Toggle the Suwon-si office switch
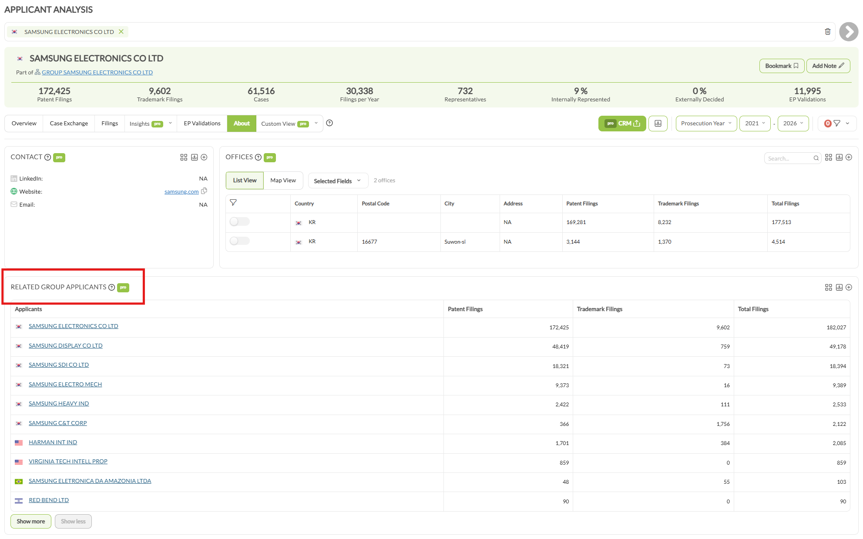The height and width of the screenshot is (539, 863). [239, 241]
